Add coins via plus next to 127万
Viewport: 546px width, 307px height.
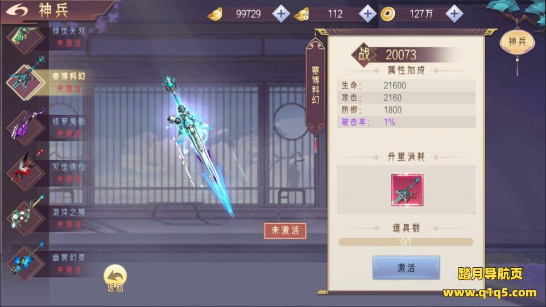454,14
